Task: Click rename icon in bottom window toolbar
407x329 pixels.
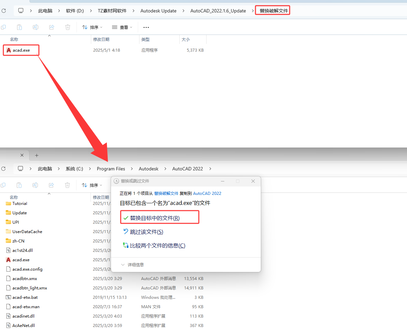Action: point(35,185)
